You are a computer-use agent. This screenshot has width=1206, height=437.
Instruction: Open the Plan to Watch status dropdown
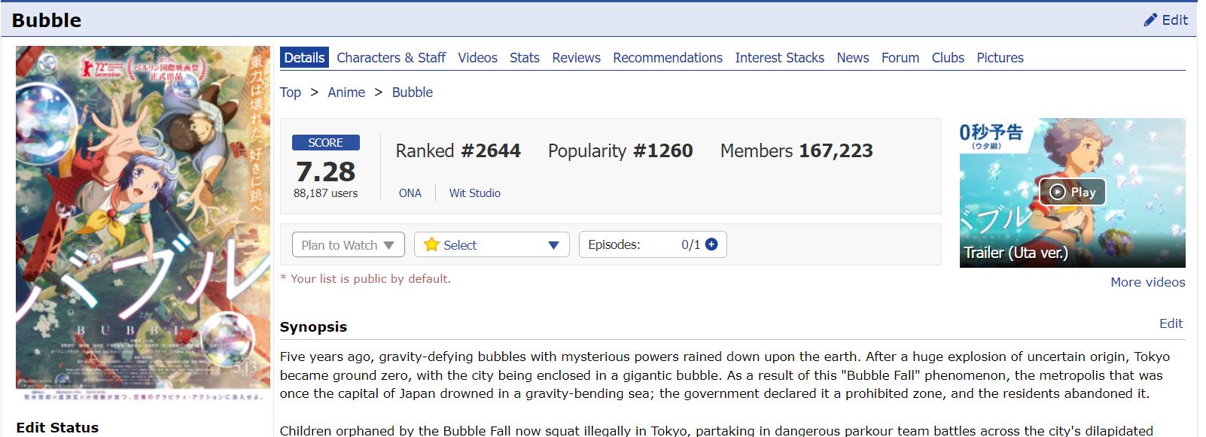pos(348,245)
